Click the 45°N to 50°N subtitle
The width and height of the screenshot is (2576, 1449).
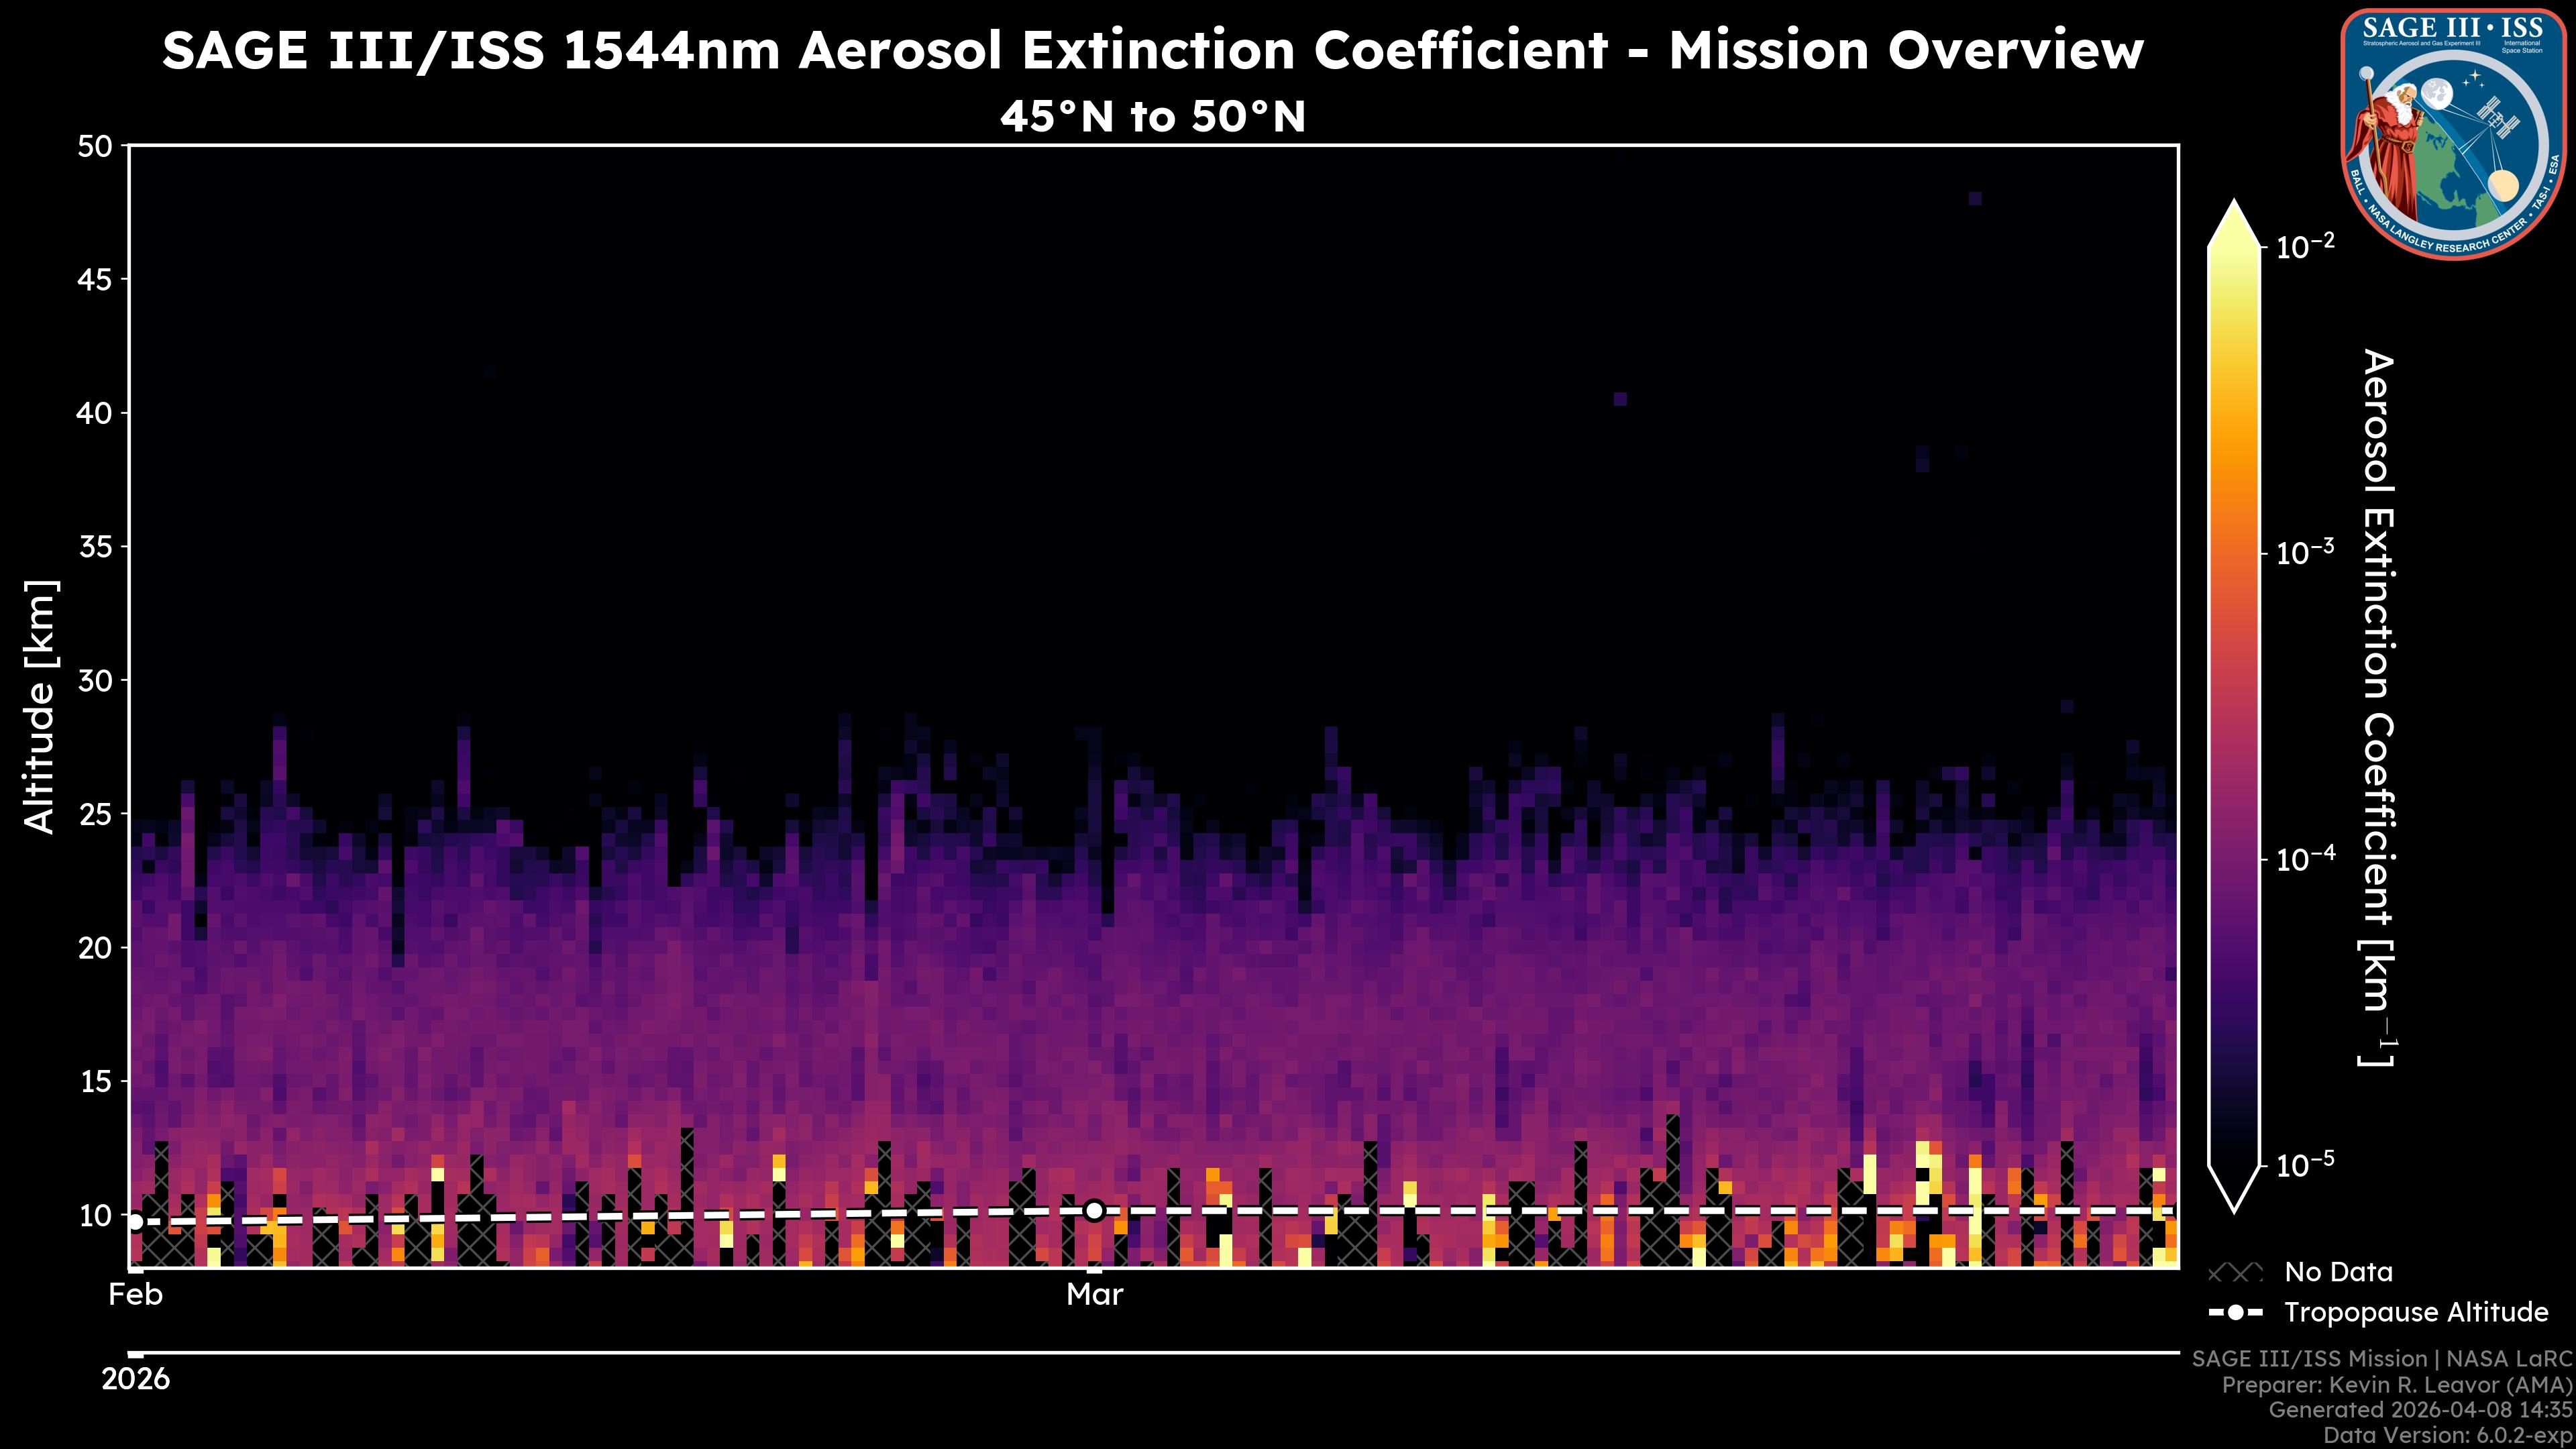coord(1152,117)
